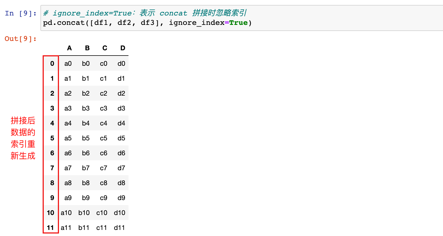Click cell c7
Viewport: 443px width, 236px height.
coord(104,168)
